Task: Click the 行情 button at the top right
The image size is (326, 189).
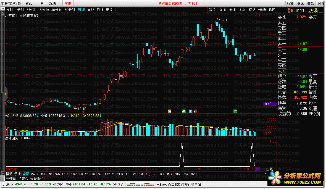Action: pyautogui.click(x=290, y=3)
